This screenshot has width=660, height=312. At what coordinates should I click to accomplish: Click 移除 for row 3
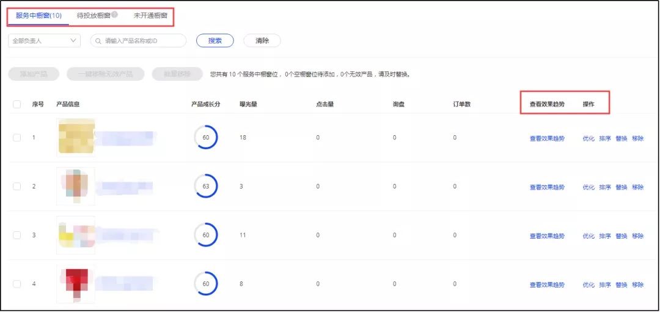coord(637,236)
